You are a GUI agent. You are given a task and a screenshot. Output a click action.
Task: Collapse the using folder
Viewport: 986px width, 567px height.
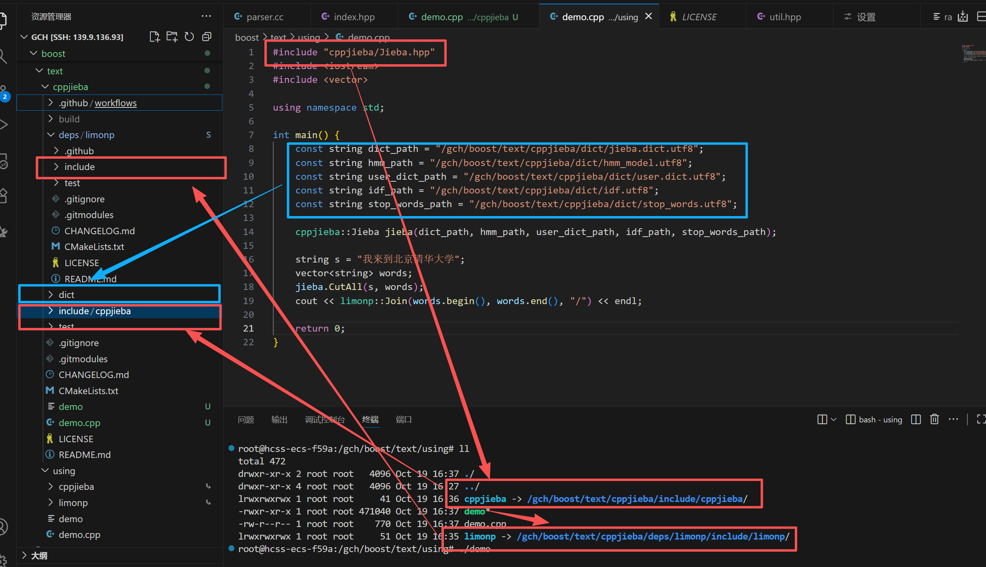(x=63, y=471)
